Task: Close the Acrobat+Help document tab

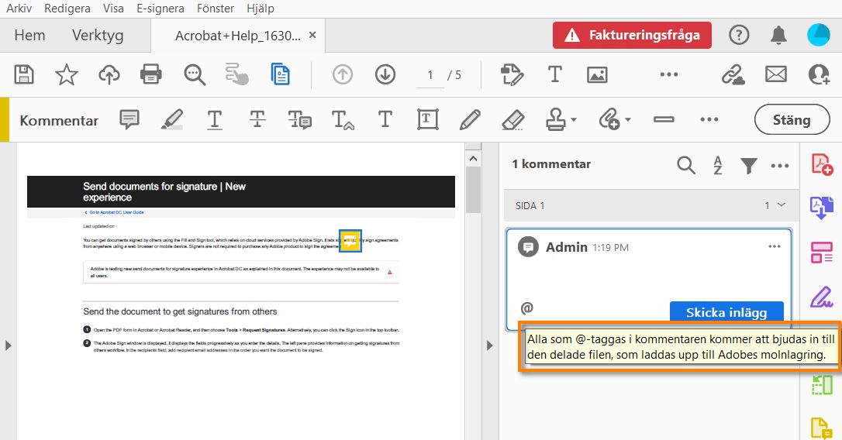Action: tap(312, 35)
